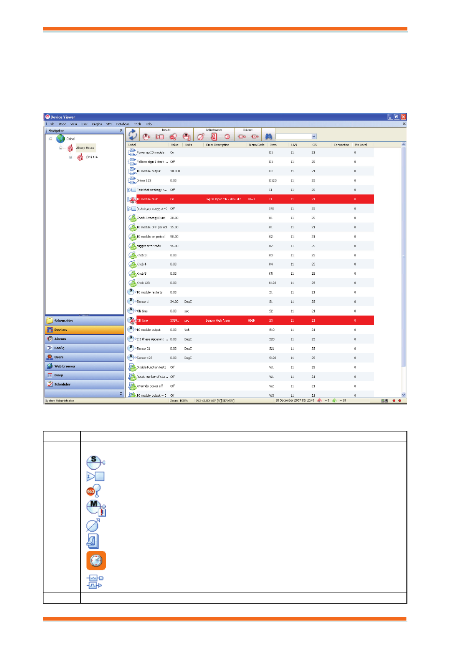Click the Global globe icon

60,139
